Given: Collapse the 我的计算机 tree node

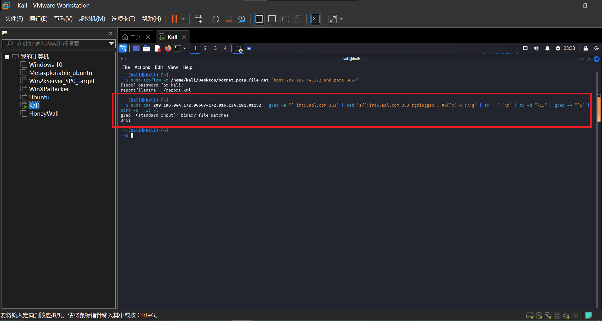Looking at the screenshot, I should (x=7, y=57).
